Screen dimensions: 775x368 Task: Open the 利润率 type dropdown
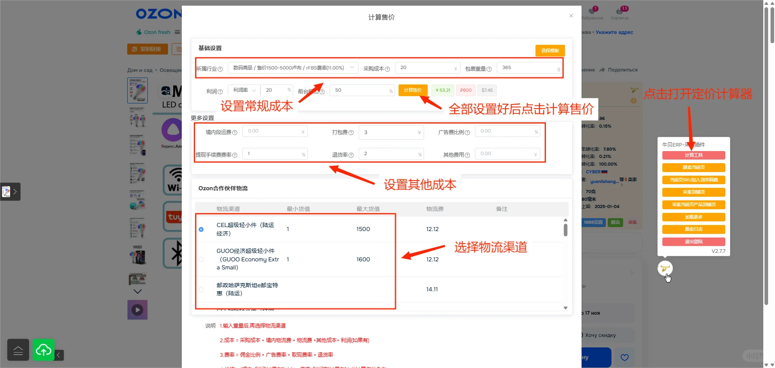(244, 90)
